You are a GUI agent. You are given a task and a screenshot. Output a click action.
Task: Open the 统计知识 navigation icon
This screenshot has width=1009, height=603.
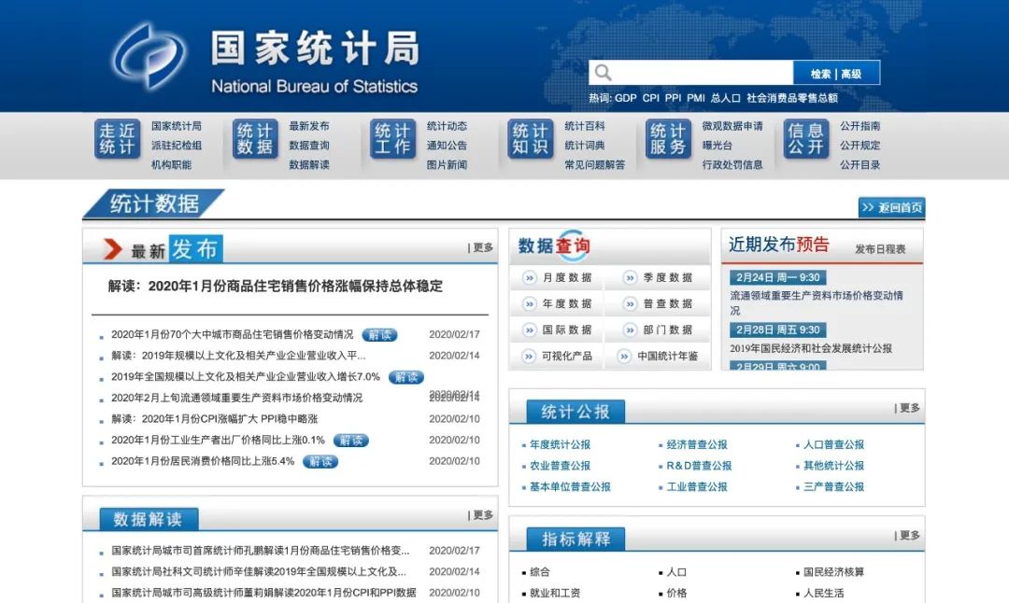pyautogui.click(x=531, y=139)
